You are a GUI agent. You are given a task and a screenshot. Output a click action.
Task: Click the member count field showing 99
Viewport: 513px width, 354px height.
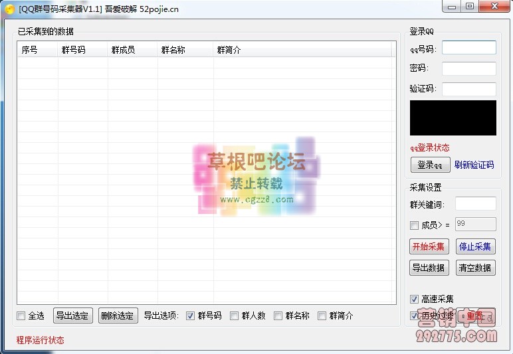pyautogui.click(x=475, y=224)
